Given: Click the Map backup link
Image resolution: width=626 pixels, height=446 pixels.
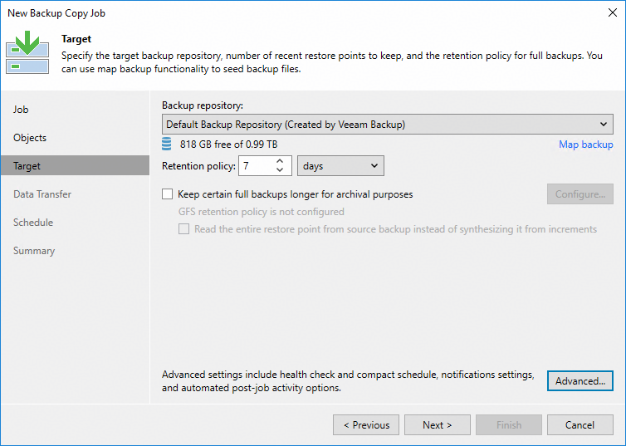Looking at the screenshot, I should click(x=585, y=145).
